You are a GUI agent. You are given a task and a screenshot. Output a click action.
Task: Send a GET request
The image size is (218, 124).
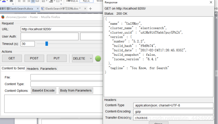(x=12, y=58)
